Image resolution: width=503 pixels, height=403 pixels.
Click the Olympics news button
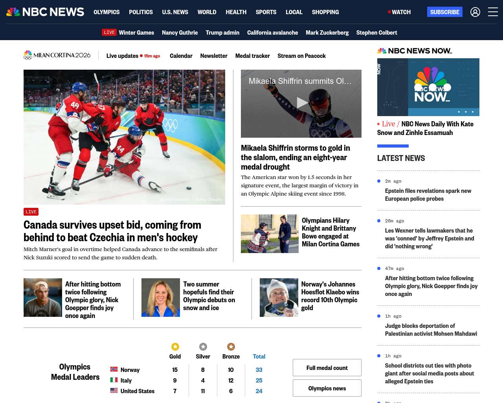[327, 388]
